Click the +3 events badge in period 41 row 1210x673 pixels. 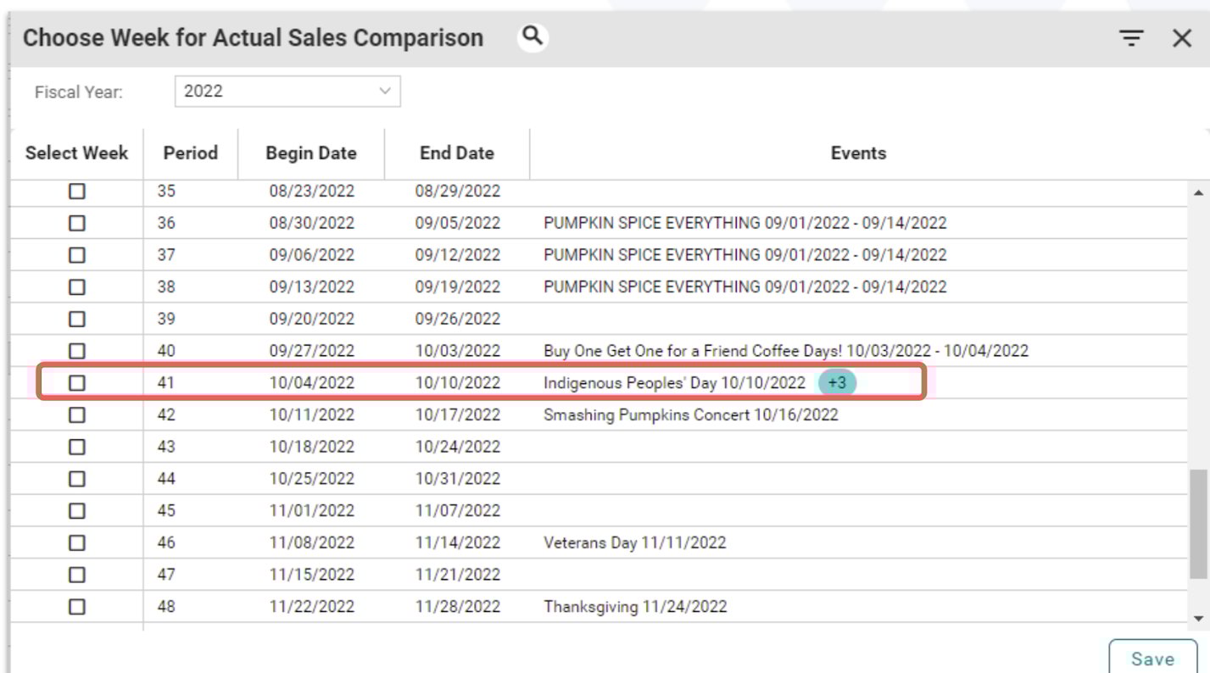pyautogui.click(x=836, y=383)
